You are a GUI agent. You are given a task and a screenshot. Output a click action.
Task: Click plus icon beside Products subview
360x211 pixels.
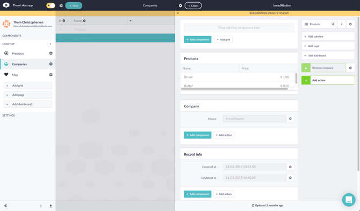click(341, 24)
